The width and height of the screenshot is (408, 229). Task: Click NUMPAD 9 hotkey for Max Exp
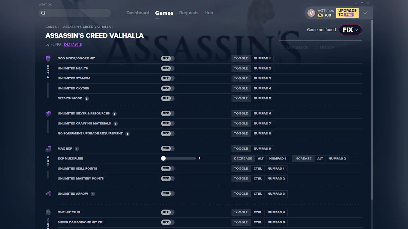click(262, 149)
